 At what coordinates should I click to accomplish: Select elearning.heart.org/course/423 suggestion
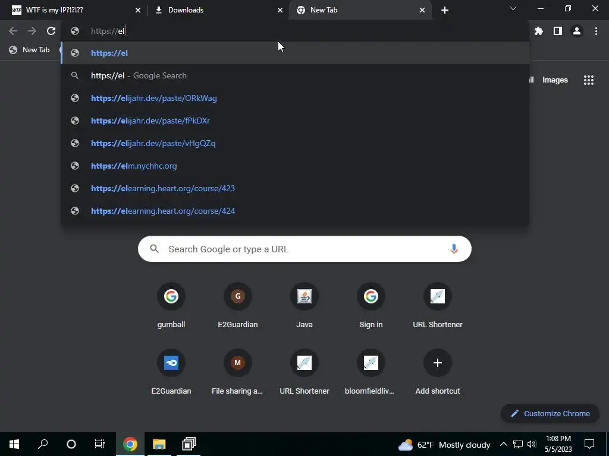pyautogui.click(x=295, y=188)
